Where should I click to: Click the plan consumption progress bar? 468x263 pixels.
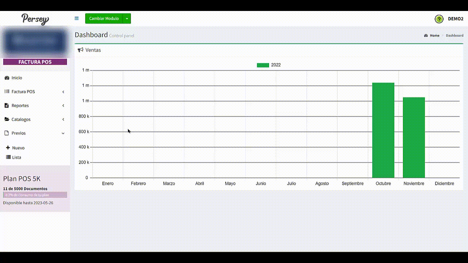pyautogui.click(x=35, y=195)
